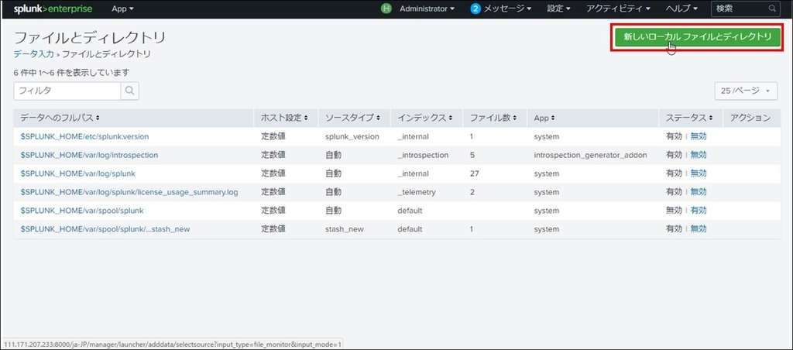Click the green Administrator avatar icon
793x350 pixels.
pos(386,9)
